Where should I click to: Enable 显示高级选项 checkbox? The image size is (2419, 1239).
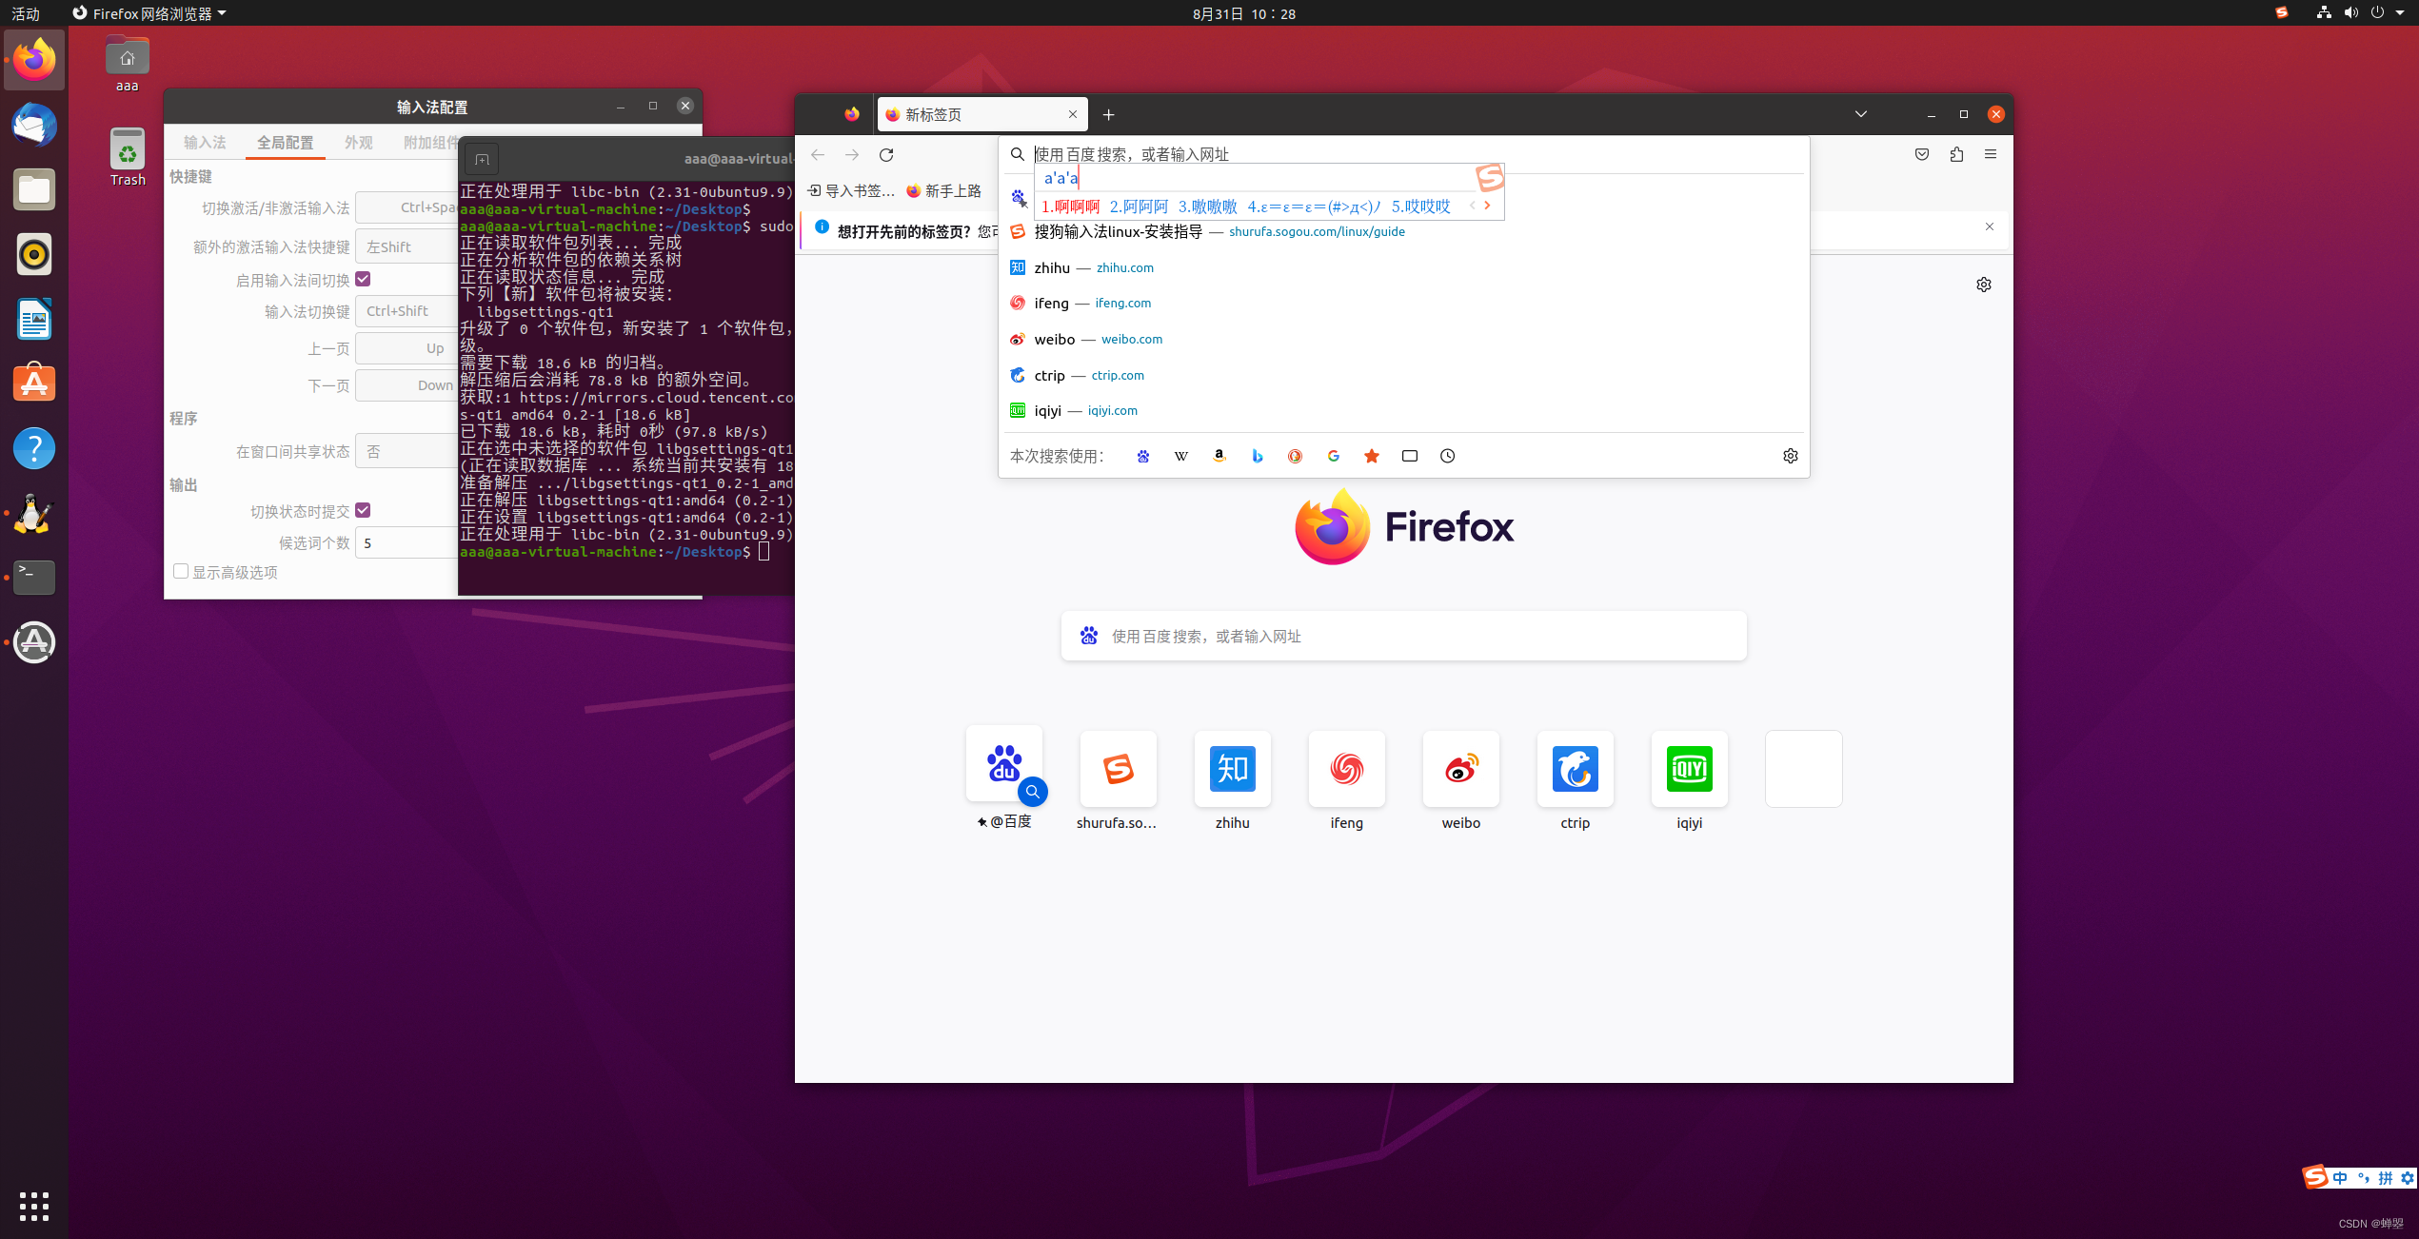coord(181,572)
